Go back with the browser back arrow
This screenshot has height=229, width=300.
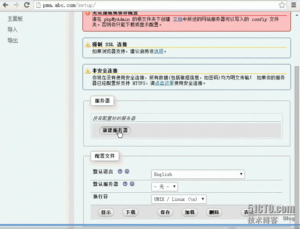[x=6, y=5]
